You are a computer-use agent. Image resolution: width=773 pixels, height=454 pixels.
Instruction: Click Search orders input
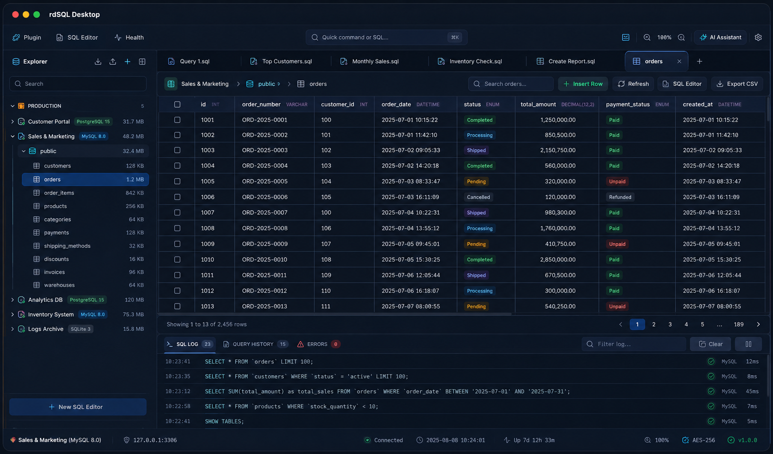pos(511,84)
